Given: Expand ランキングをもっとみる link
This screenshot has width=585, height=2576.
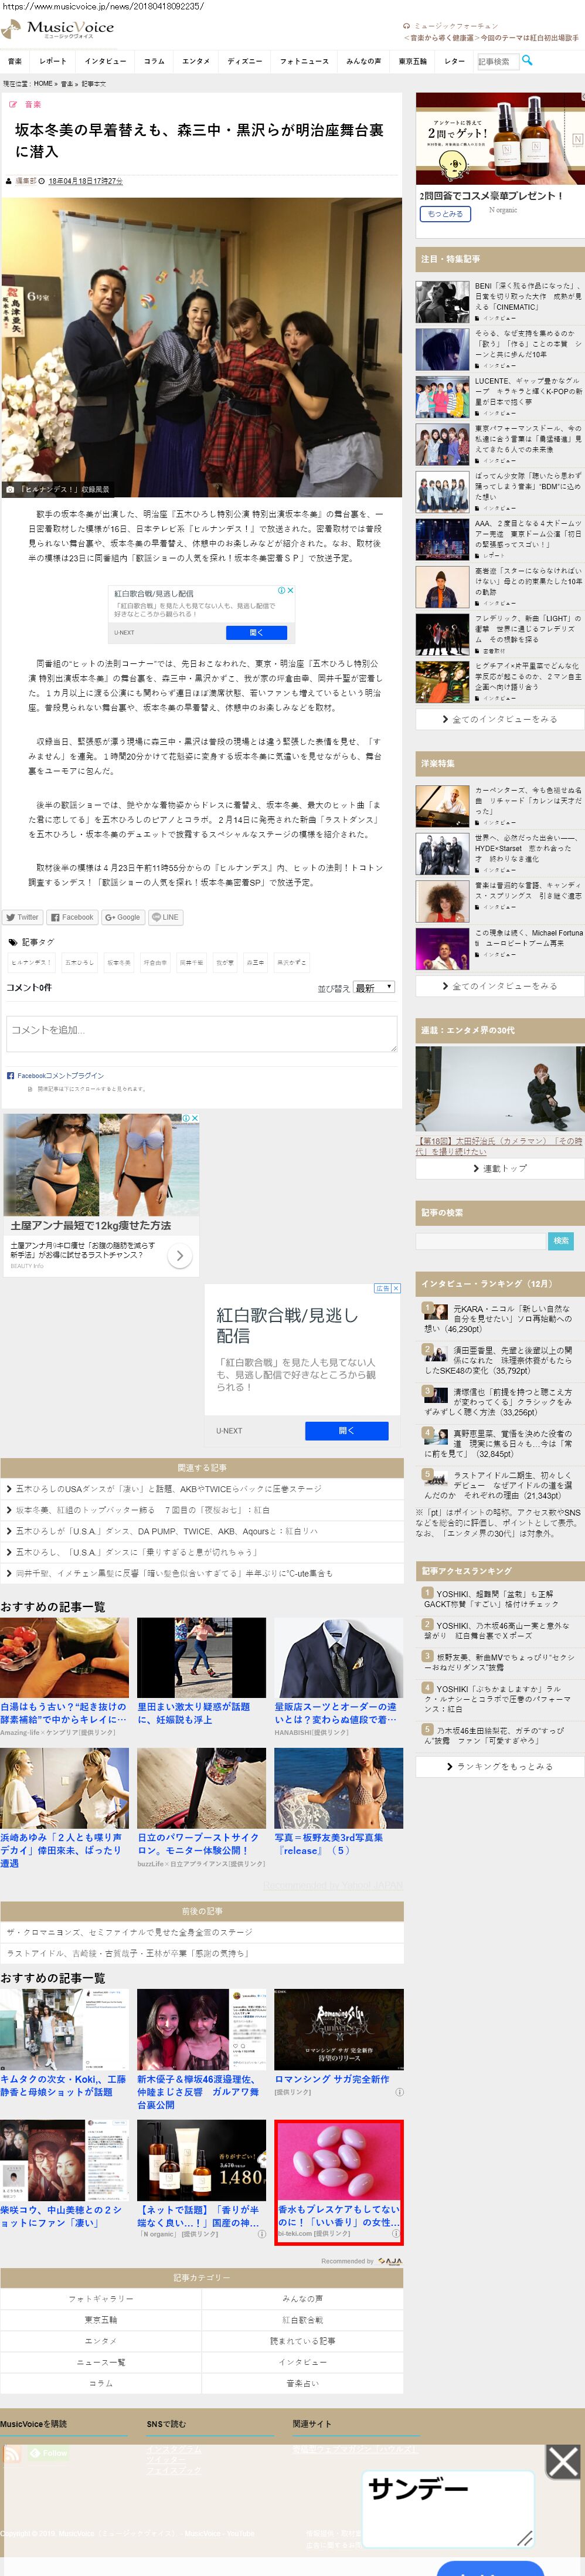Looking at the screenshot, I should 500,1766.
